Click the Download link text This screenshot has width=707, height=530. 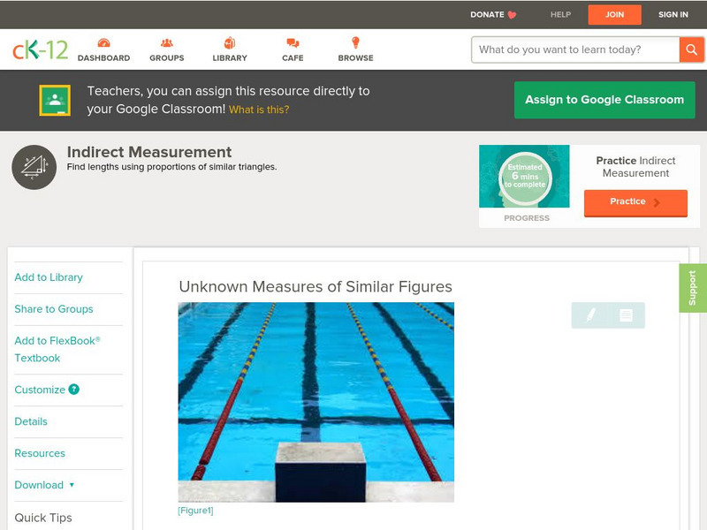(39, 485)
